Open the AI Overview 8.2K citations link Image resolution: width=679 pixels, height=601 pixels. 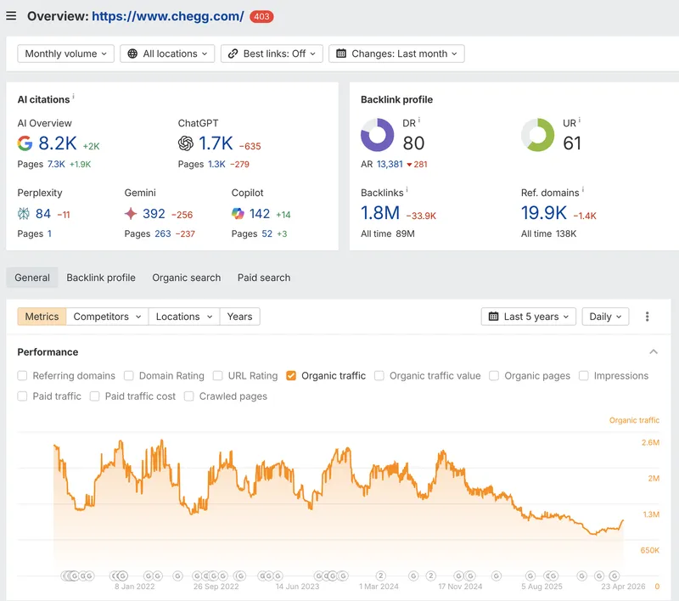(58, 143)
